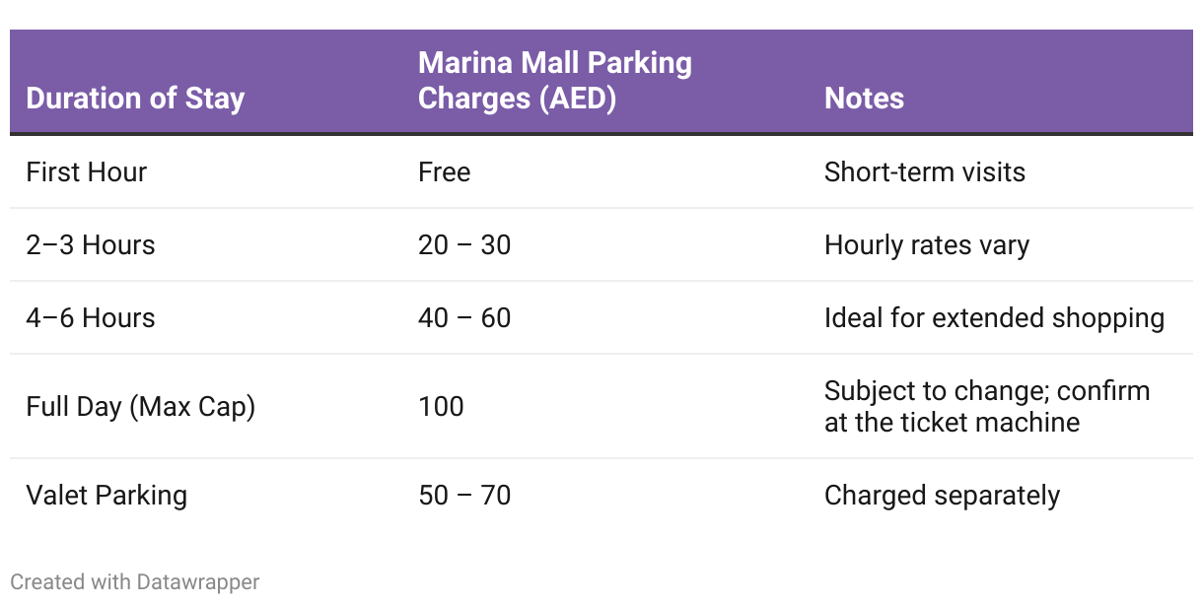This screenshot has width=1203, height=605.
Task: Click the '50 – 70' valet charge
Action: coord(464,495)
